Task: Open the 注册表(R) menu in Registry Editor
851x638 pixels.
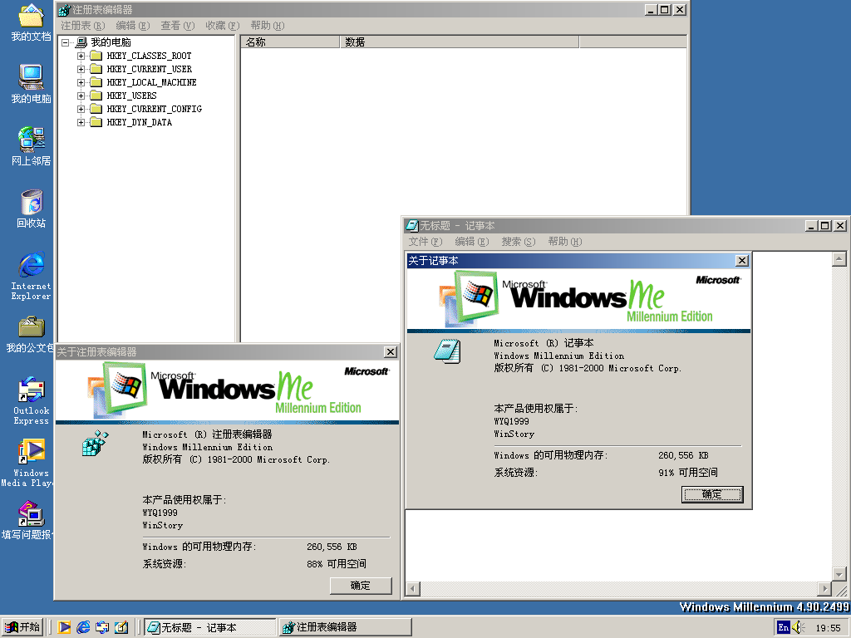Action: [82, 26]
